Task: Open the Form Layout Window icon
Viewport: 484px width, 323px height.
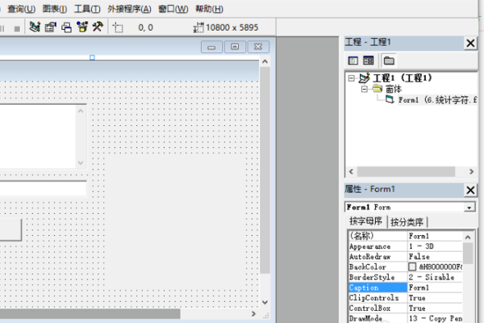Action: [x=66, y=27]
